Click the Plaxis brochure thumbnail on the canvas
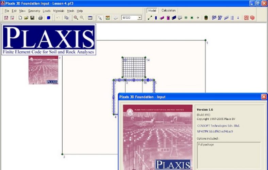The width and height of the screenshot is (268, 170). (44, 70)
